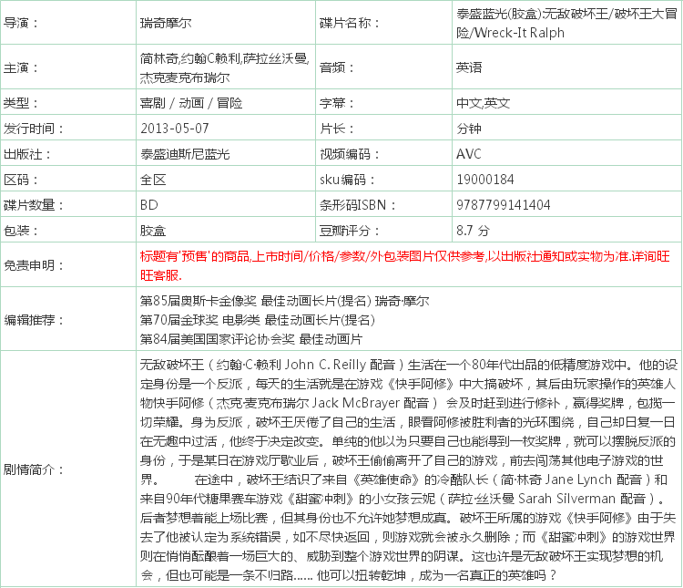Click the Douban rating 8.7 分
The height and width of the screenshot is (588, 683).
(x=473, y=230)
